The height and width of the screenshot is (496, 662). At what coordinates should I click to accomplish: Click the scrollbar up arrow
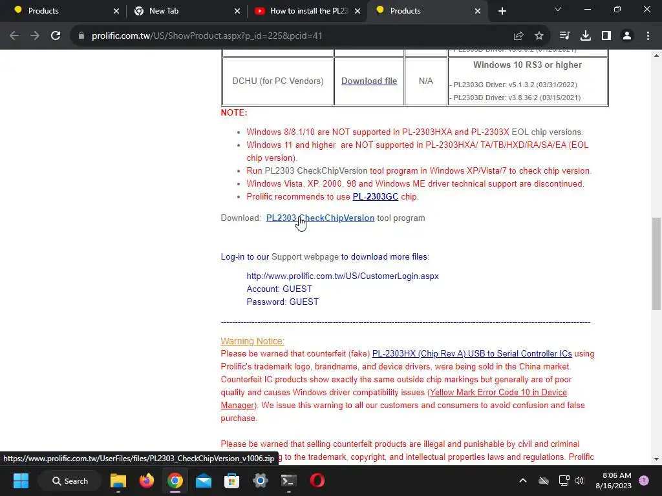click(x=656, y=56)
